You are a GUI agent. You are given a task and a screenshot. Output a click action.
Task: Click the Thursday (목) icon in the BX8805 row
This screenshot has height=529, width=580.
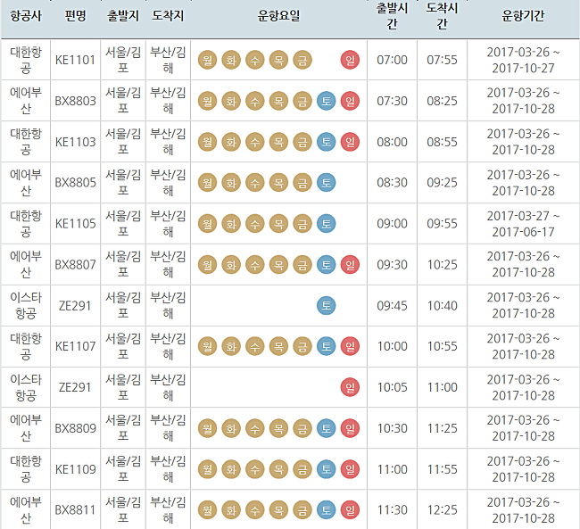click(278, 183)
